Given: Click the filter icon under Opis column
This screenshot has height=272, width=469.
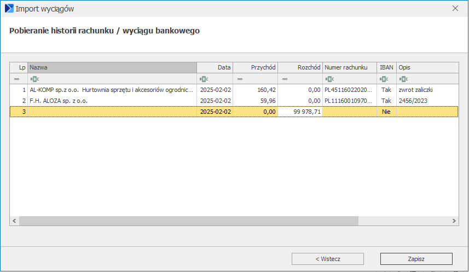Looking at the screenshot, I should pos(403,79).
